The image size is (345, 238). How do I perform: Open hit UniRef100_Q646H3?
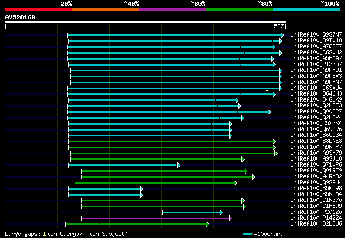coord(316,93)
